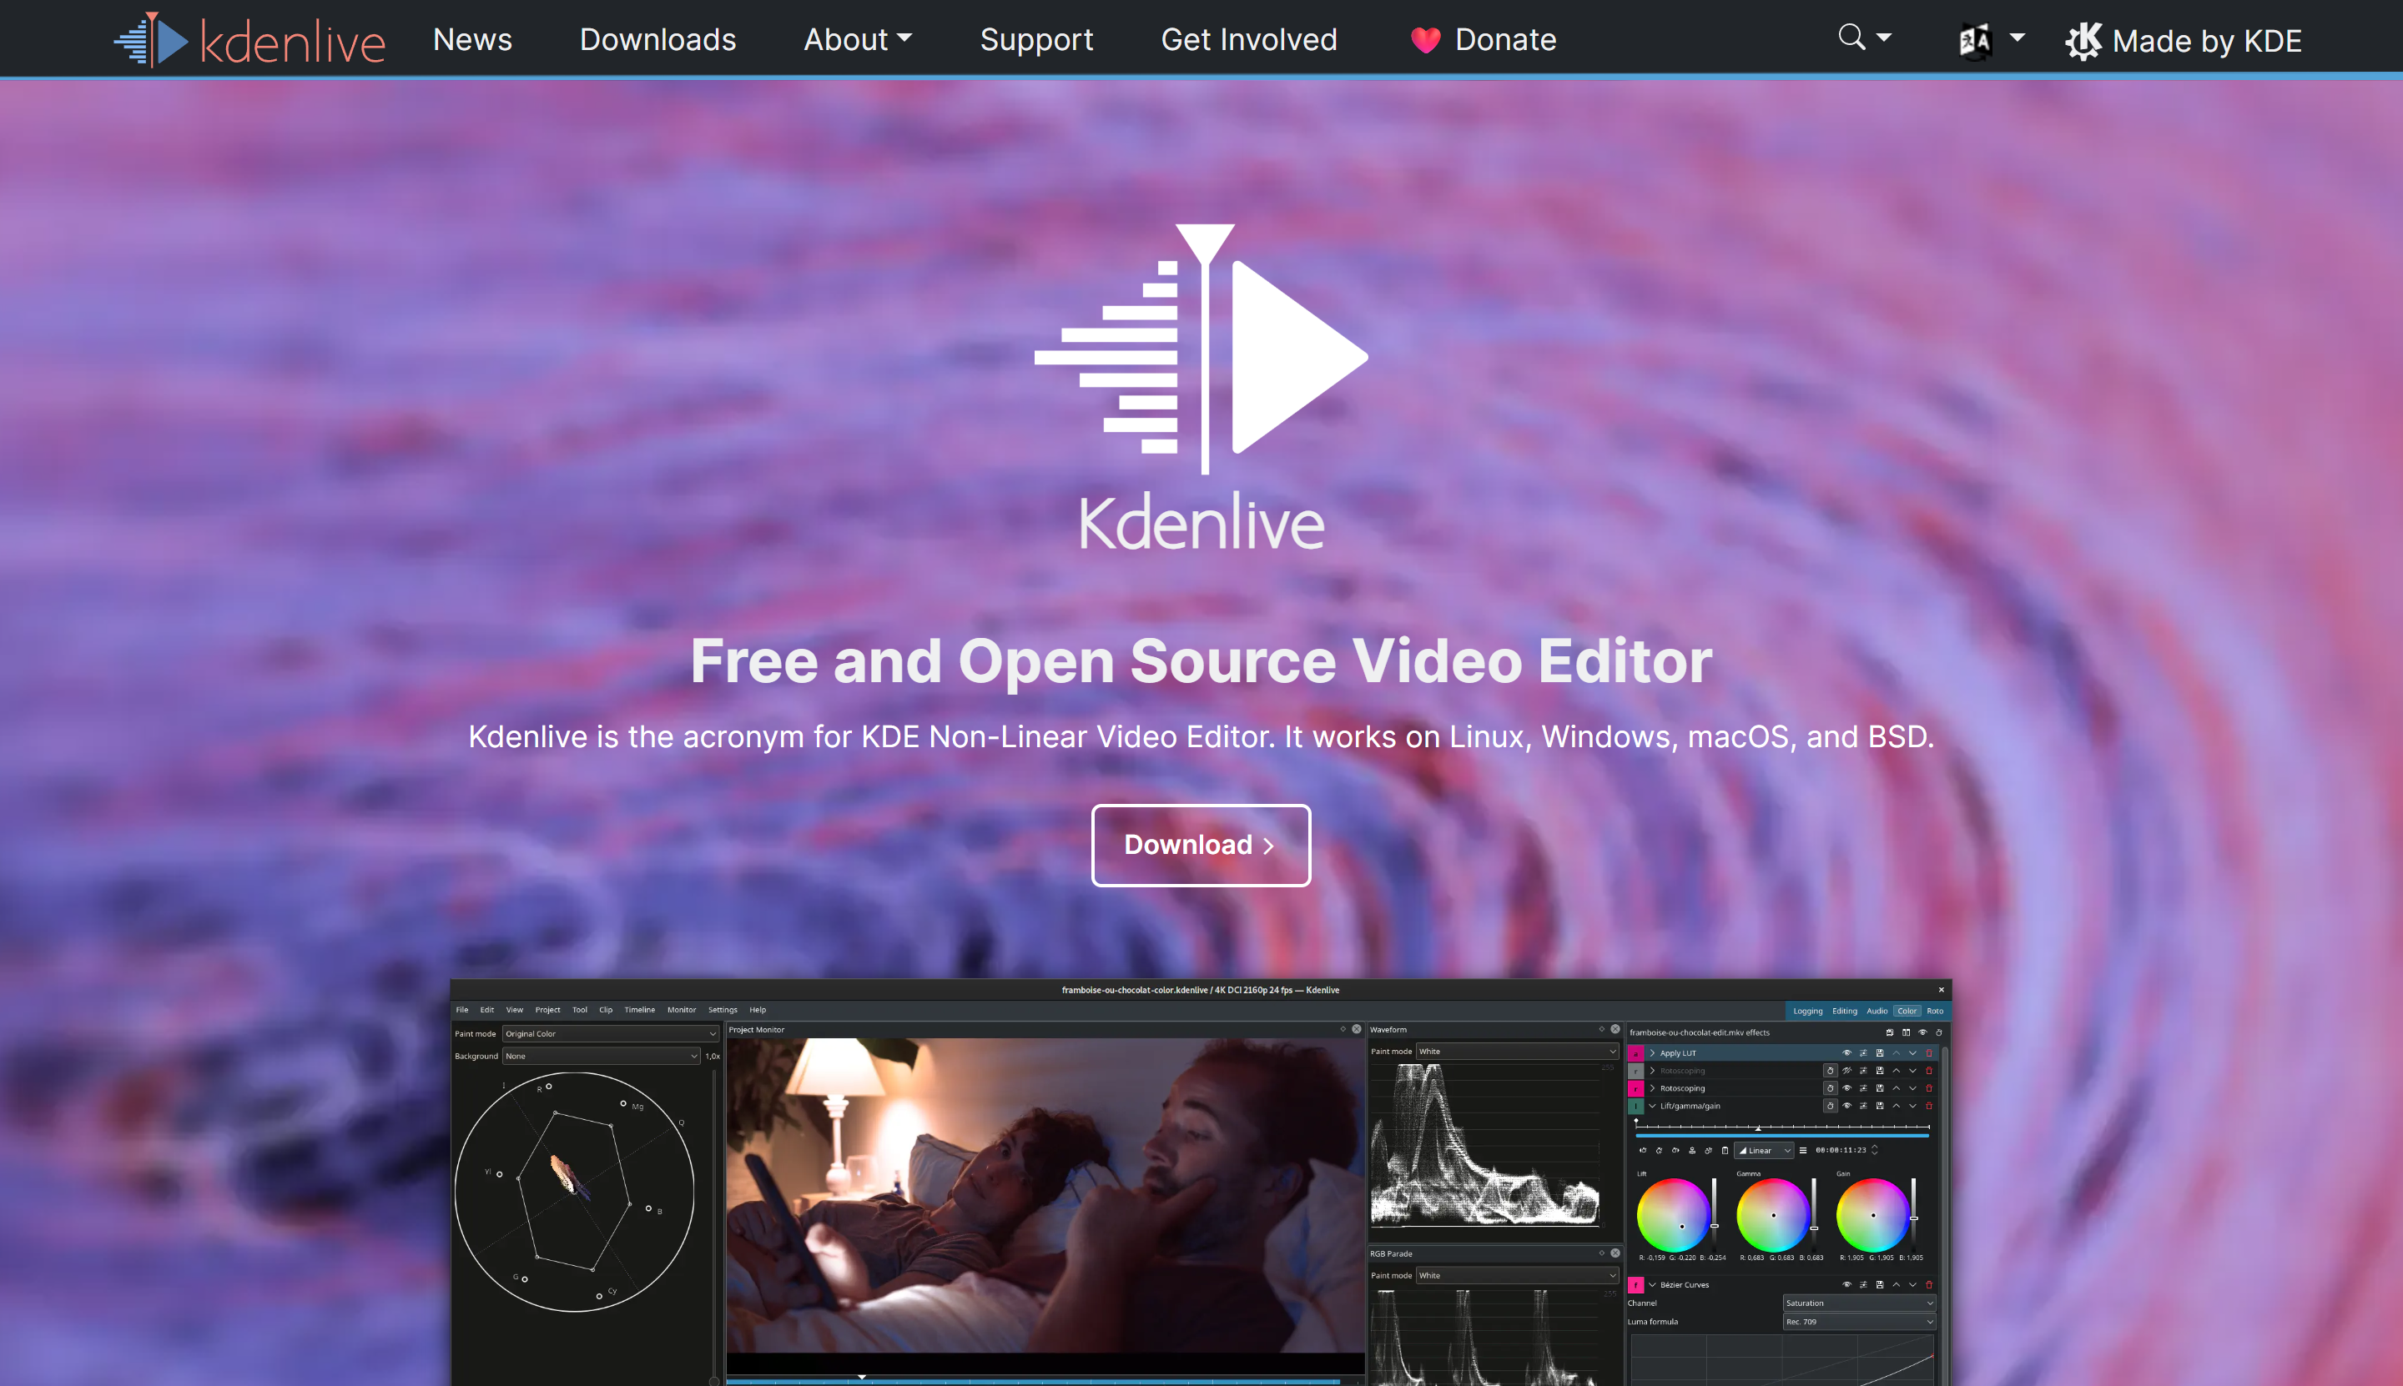This screenshot has height=1386, width=2403.
Task: Toggle keyframes on Lift/gamma/gain with the stopwatch
Action: 1830,1106
